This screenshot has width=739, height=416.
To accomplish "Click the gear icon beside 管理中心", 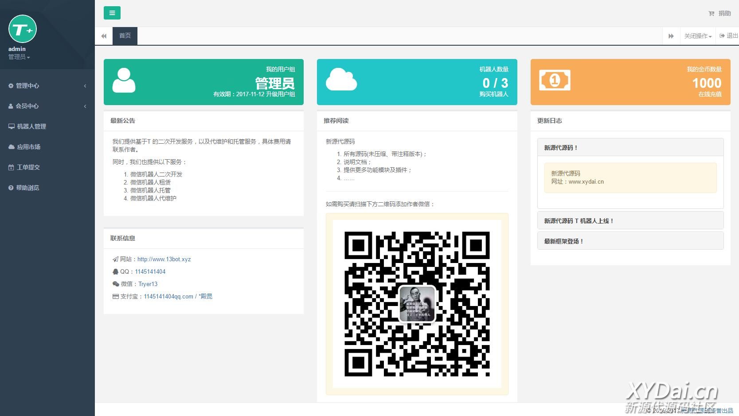I will click(11, 86).
